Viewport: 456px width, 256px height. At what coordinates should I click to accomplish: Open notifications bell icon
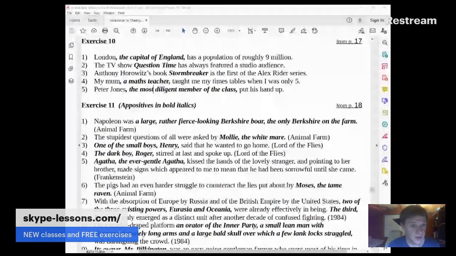[x=360, y=20]
